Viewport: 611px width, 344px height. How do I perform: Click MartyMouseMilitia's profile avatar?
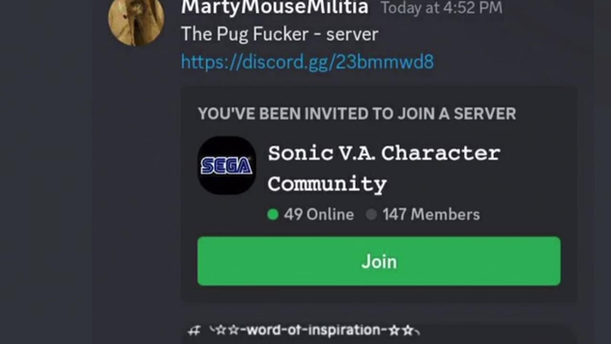[x=136, y=19]
